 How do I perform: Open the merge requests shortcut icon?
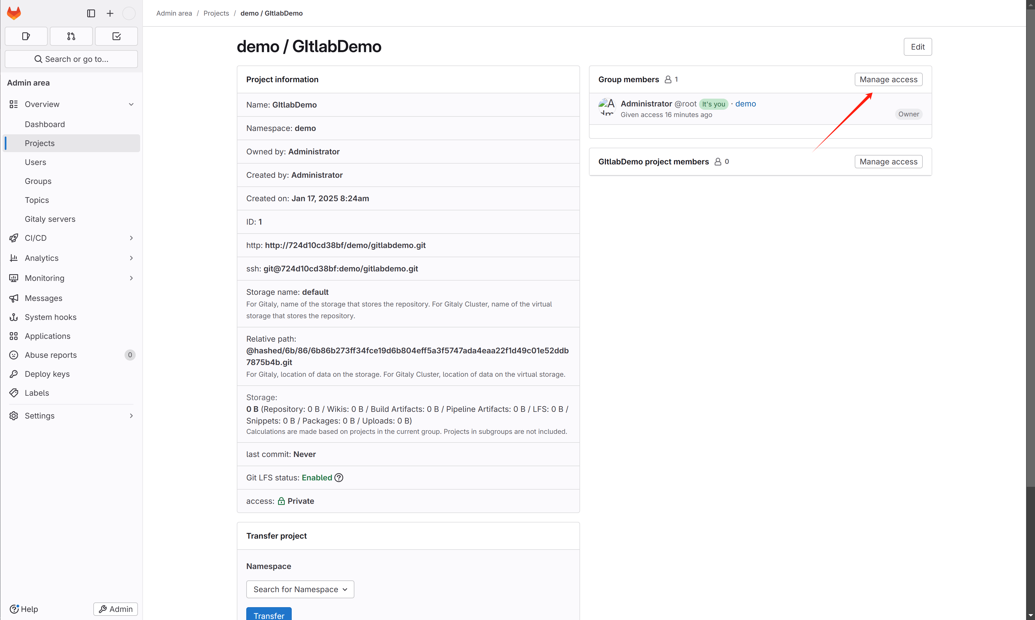71,36
